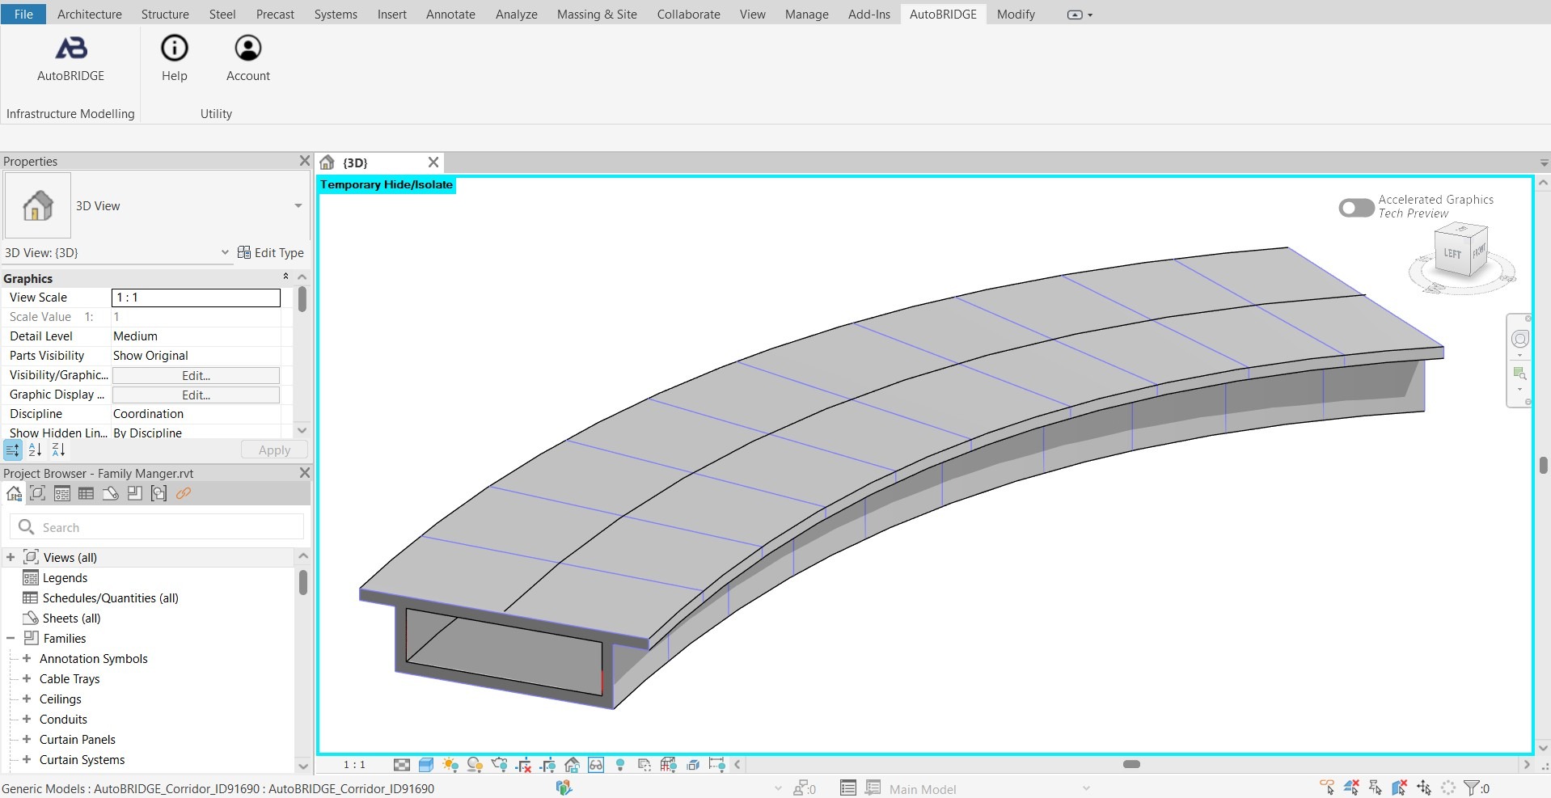Click the Sheets icon in browser toolbar
Image resolution: width=1551 pixels, height=798 pixels.
tap(111, 493)
